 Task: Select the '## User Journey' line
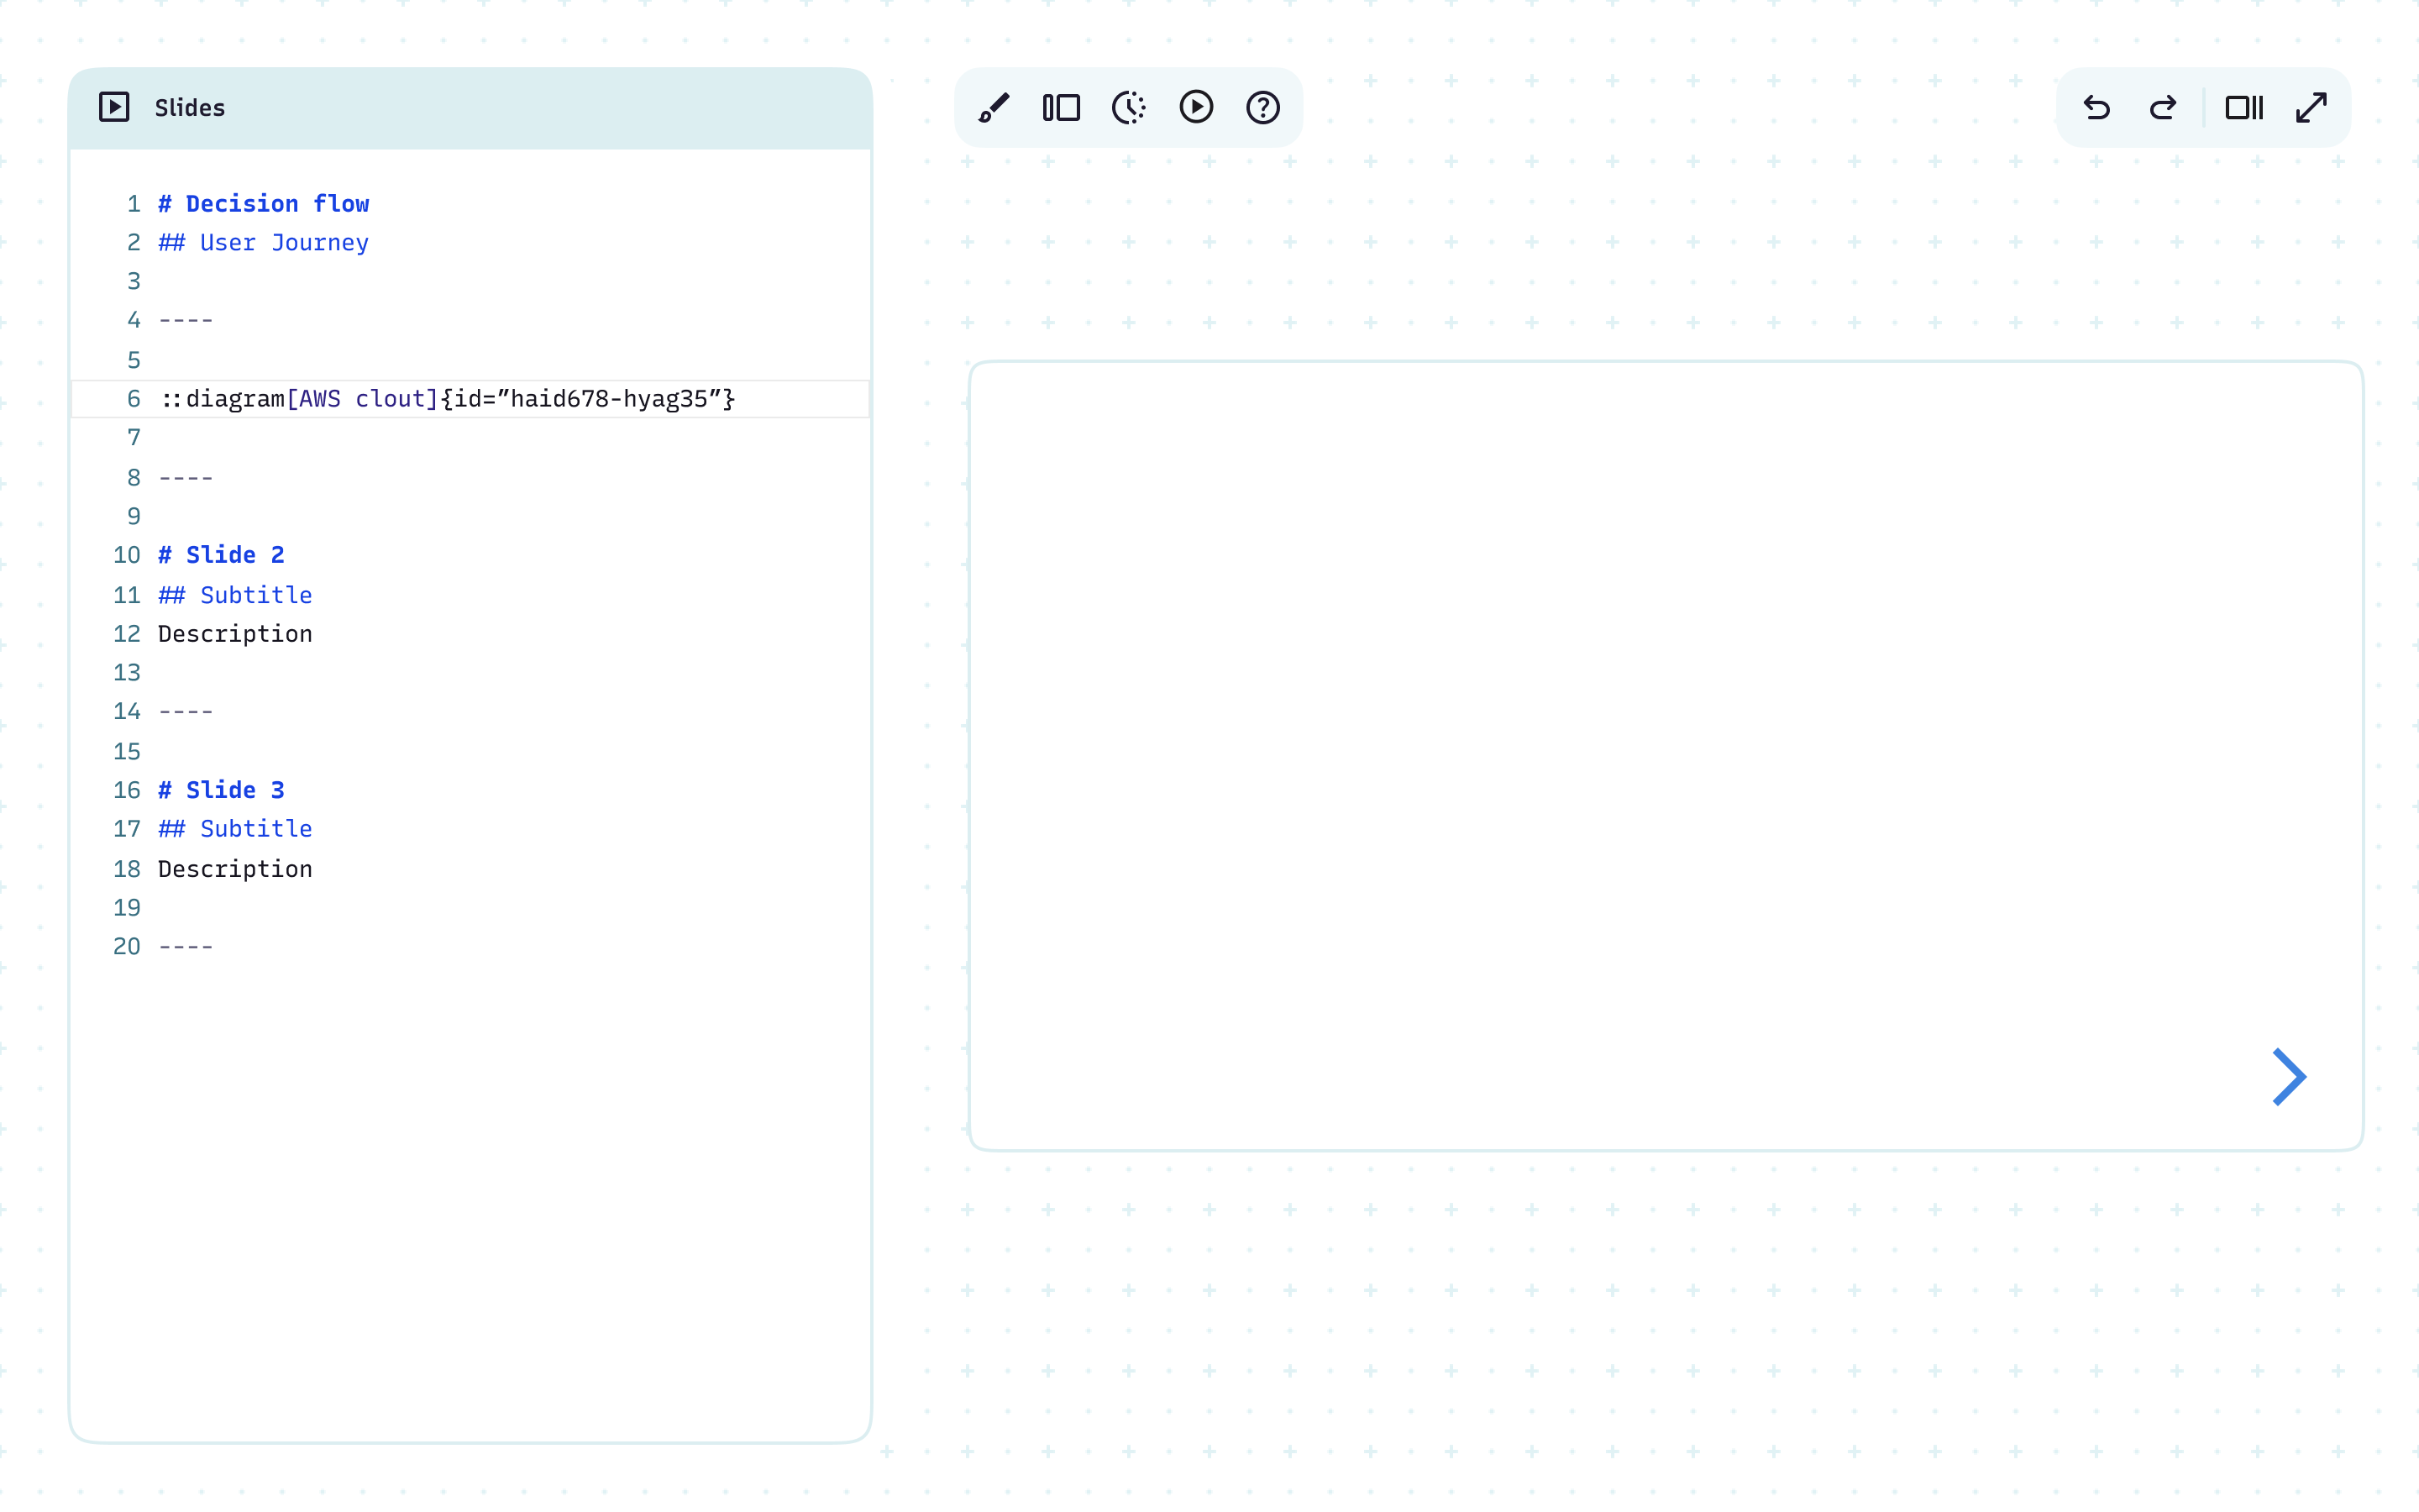[x=264, y=243]
